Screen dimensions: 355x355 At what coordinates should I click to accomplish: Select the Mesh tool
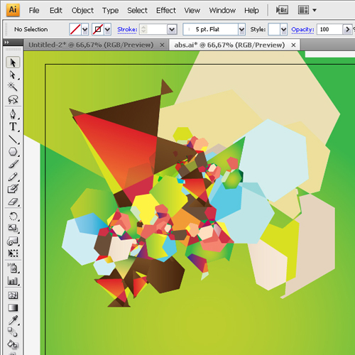coord(13,295)
